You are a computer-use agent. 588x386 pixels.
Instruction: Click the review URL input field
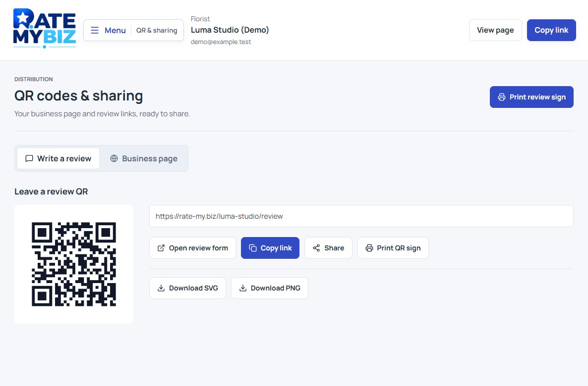[x=361, y=216]
